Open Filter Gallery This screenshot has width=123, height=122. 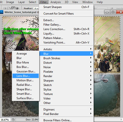66,25
